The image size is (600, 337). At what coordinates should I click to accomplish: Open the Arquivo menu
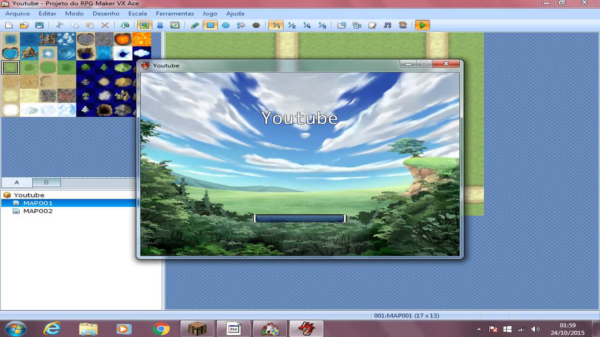pyautogui.click(x=17, y=14)
